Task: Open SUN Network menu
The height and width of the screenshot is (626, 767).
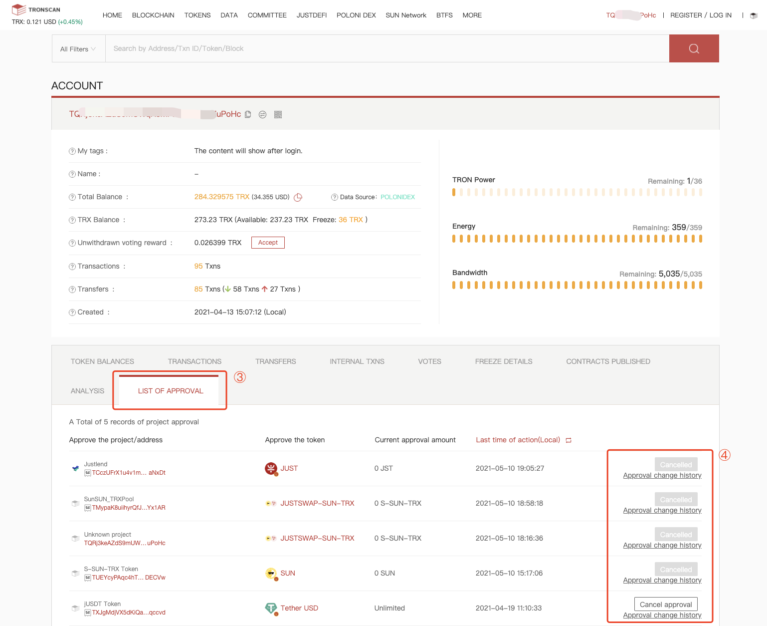Action: point(406,15)
